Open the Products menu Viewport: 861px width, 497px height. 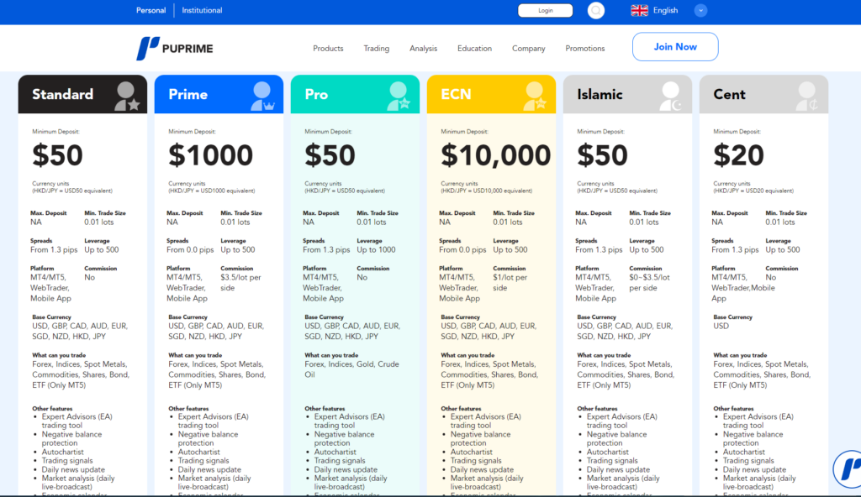(x=328, y=49)
